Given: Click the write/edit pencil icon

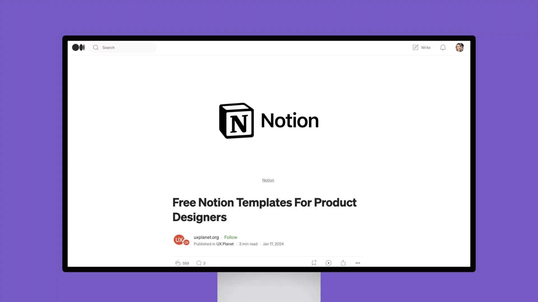Looking at the screenshot, I should pos(415,47).
